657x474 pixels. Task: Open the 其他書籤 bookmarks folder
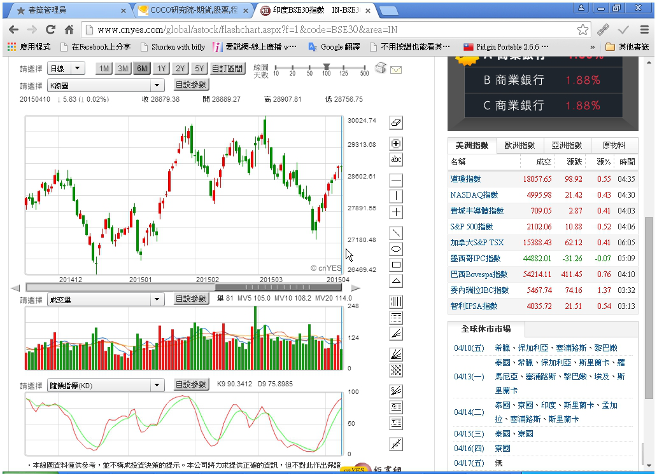627,47
